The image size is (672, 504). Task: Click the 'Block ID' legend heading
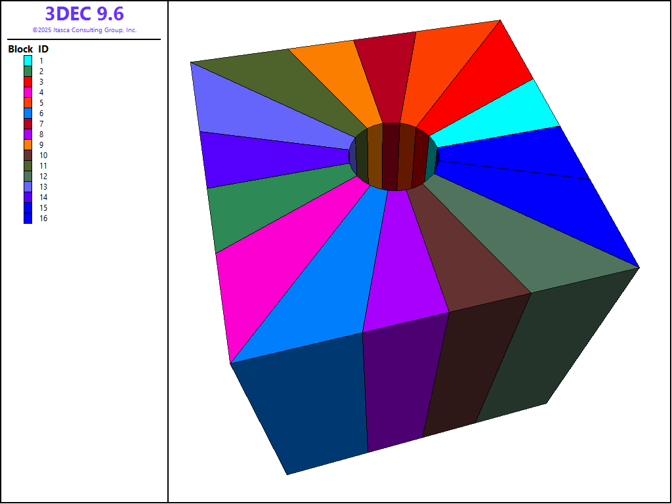pyautogui.click(x=28, y=49)
